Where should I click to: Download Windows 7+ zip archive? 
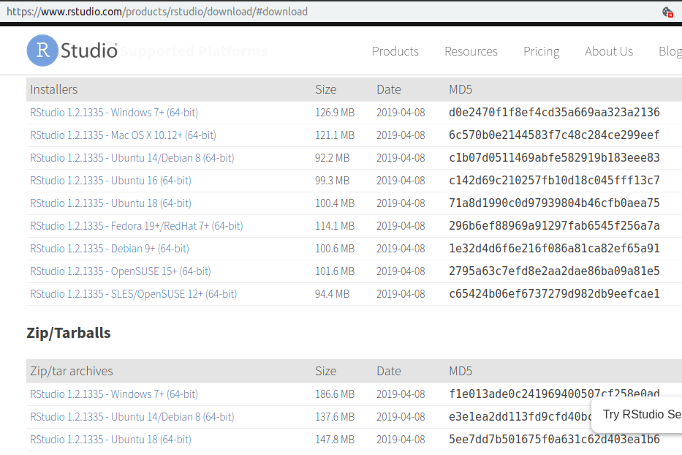click(x=114, y=394)
